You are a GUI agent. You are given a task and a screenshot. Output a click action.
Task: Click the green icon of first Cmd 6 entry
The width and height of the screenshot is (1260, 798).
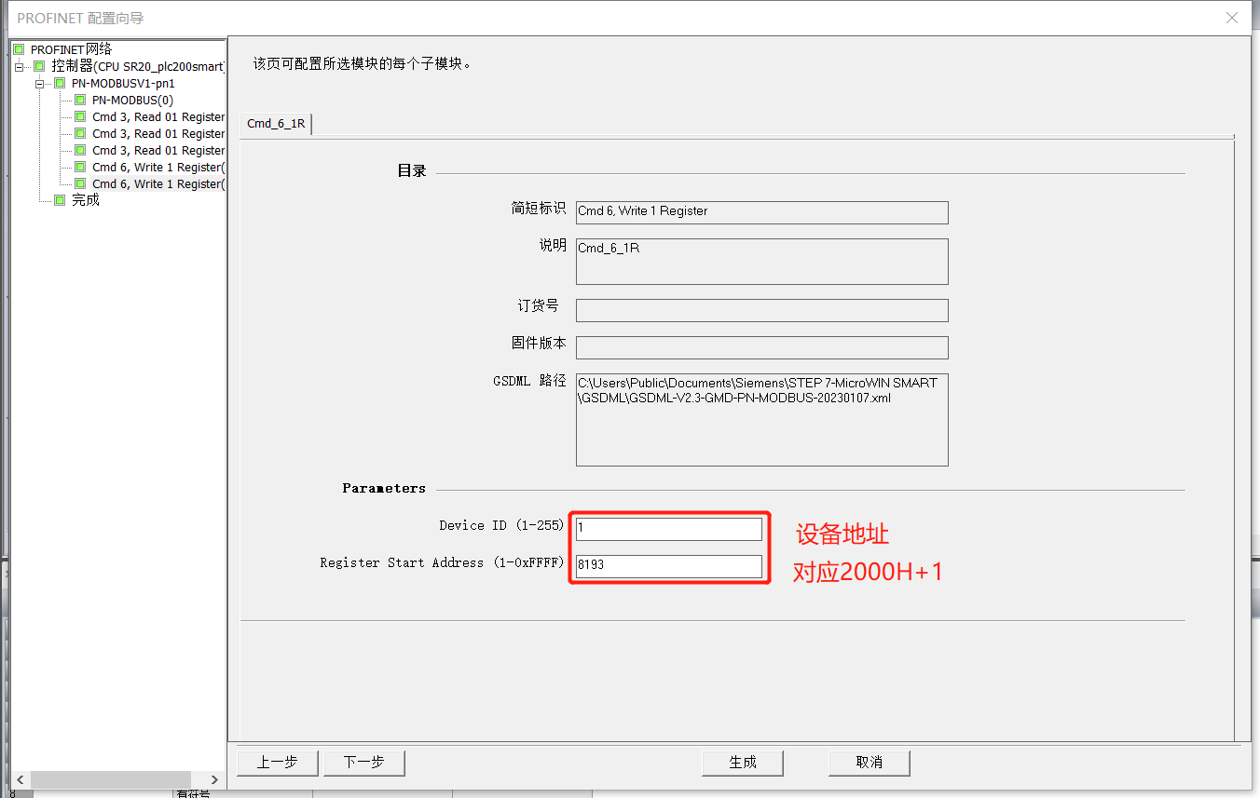point(80,167)
